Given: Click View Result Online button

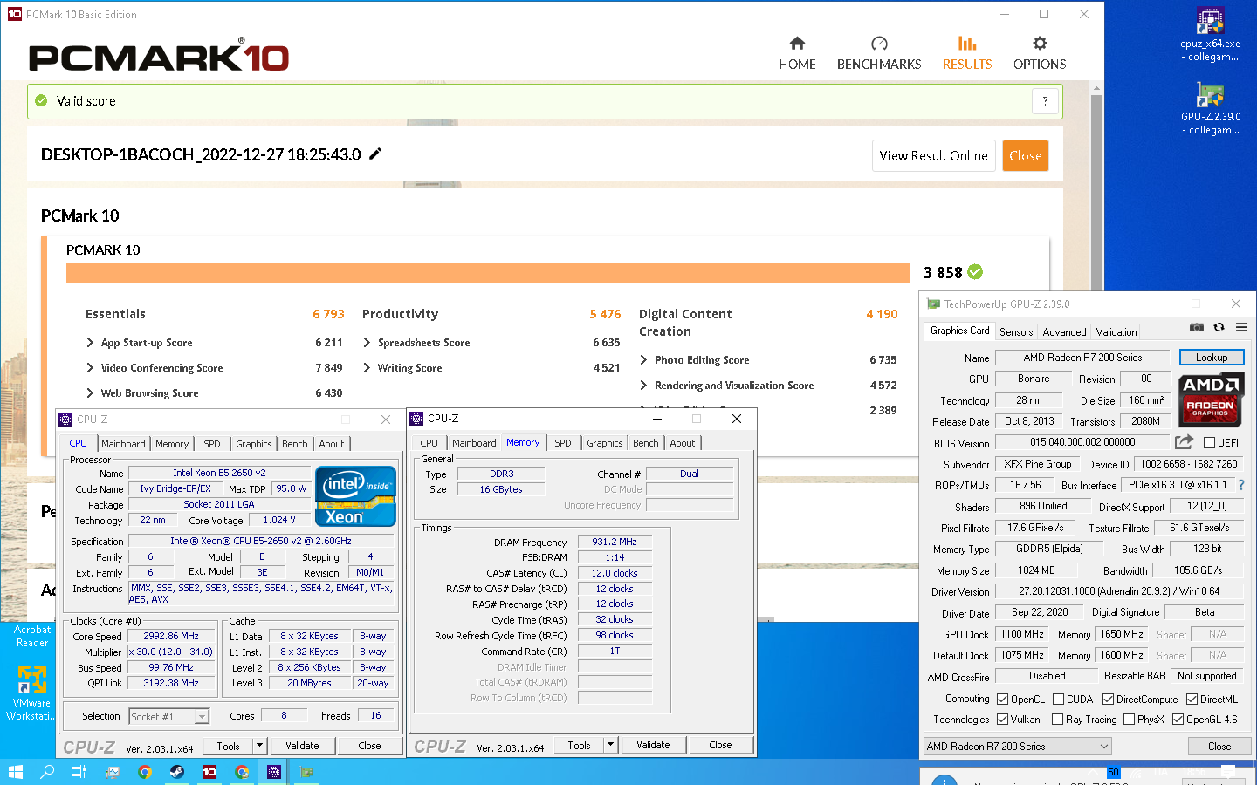Looking at the screenshot, I should (934, 155).
